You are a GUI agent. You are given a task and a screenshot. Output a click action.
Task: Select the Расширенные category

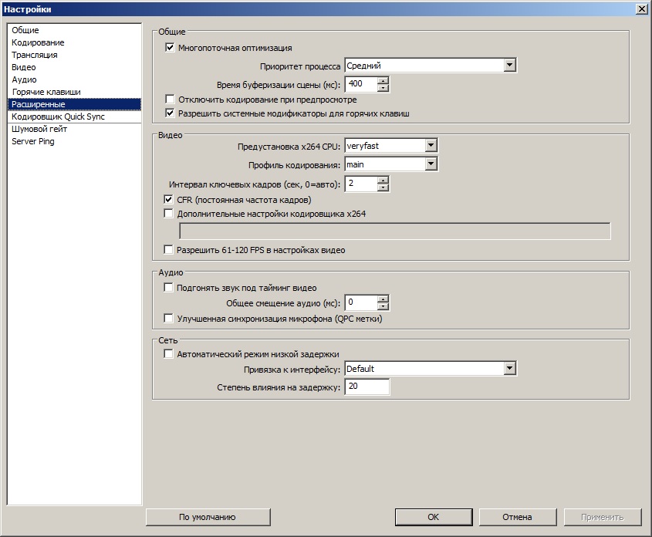click(74, 104)
